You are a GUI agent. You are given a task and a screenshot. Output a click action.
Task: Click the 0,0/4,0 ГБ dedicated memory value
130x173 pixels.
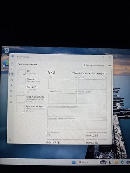pos(92,136)
